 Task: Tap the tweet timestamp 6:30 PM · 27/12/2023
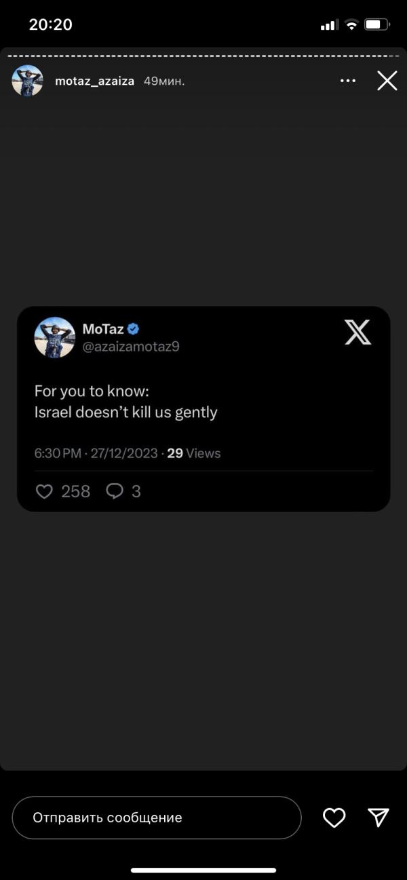pyautogui.click(x=96, y=453)
